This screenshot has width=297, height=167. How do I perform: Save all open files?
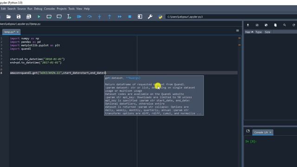(x=29, y=17)
